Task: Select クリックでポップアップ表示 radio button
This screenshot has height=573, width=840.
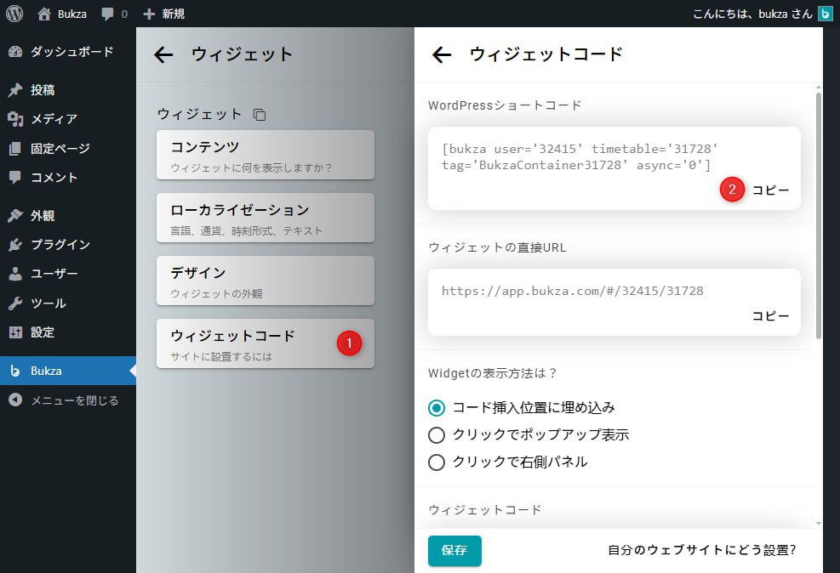Action: pyautogui.click(x=437, y=435)
